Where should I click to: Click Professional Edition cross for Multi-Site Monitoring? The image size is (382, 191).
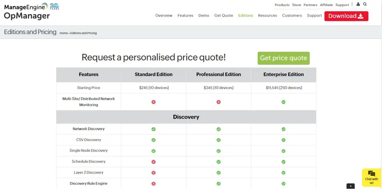218,102
